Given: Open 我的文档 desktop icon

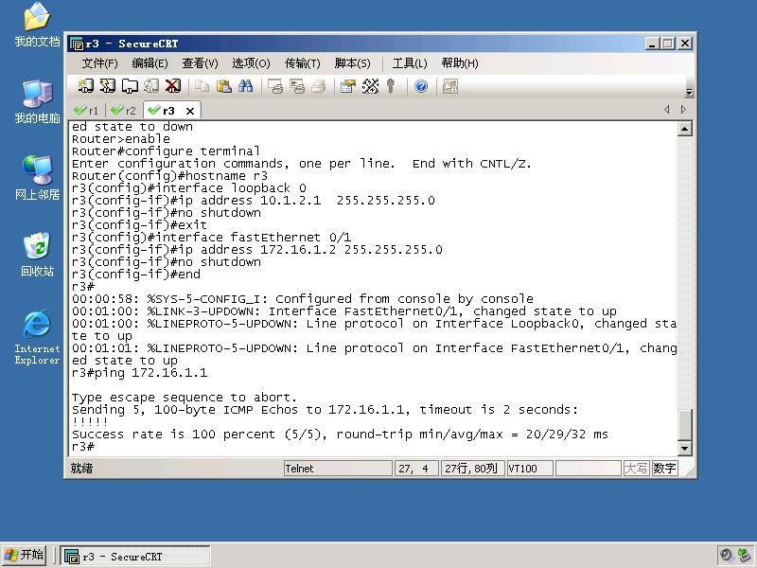Looking at the screenshot, I should coord(37,26).
